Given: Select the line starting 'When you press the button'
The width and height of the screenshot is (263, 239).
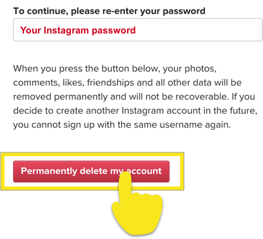Looking at the screenshot, I should click(115, 69).
